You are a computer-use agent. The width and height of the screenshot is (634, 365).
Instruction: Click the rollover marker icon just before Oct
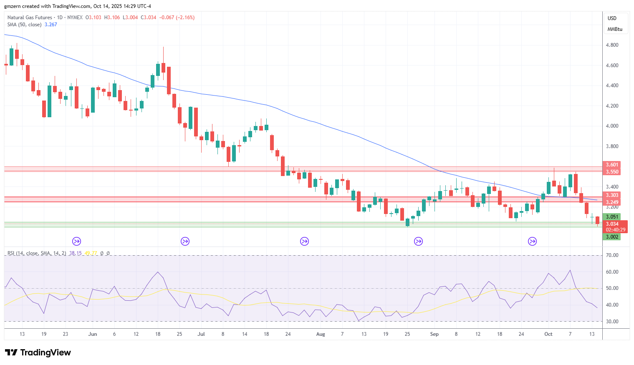[532, 241]
